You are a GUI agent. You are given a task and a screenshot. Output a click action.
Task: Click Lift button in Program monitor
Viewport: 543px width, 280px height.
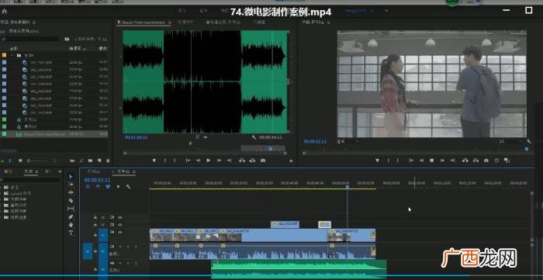click(x=465, y=161)
